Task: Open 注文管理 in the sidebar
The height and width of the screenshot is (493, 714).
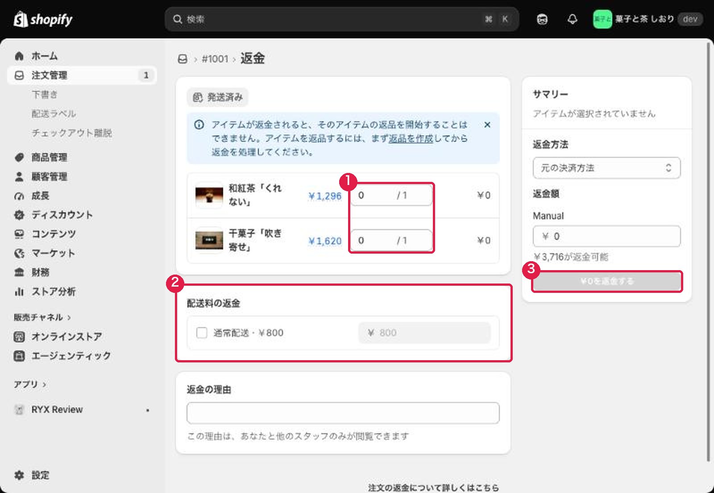Action: (x=82, y=75)
